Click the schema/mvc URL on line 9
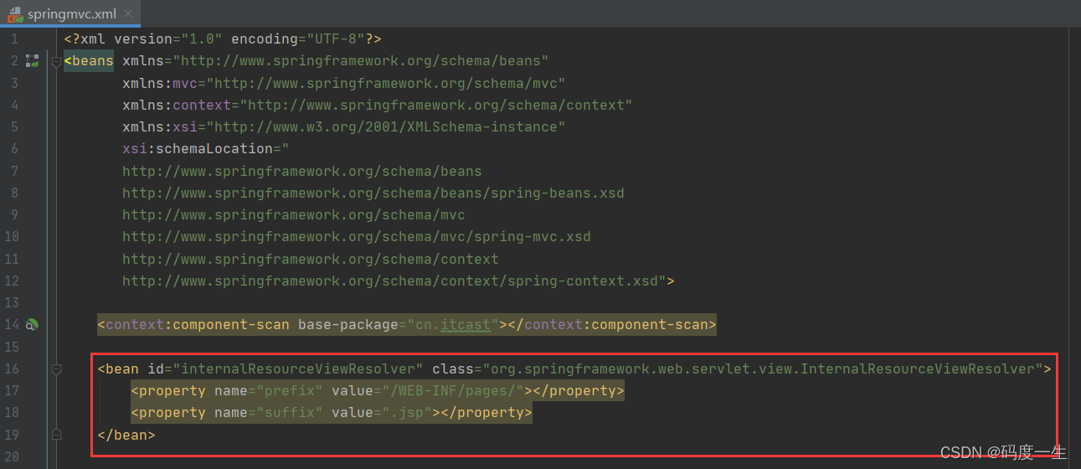This screenshot has height=469, width=1081. coord(294,214)
